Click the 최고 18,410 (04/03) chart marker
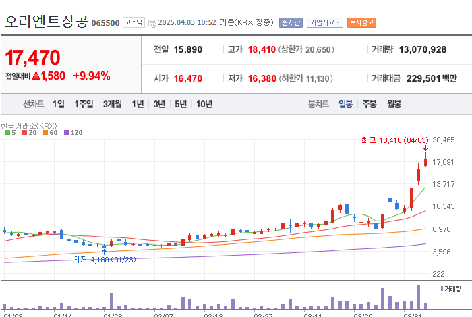 (394, 140)
